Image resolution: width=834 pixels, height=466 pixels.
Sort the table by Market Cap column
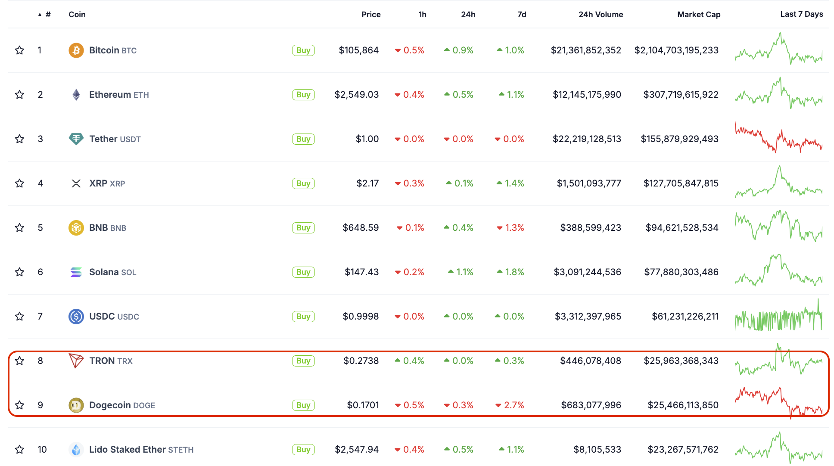699,15
